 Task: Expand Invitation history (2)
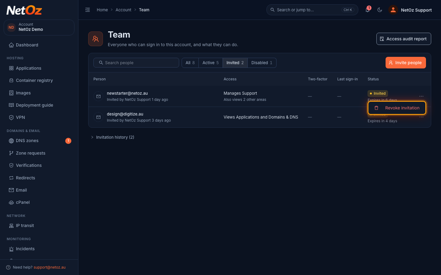(113, 137)
